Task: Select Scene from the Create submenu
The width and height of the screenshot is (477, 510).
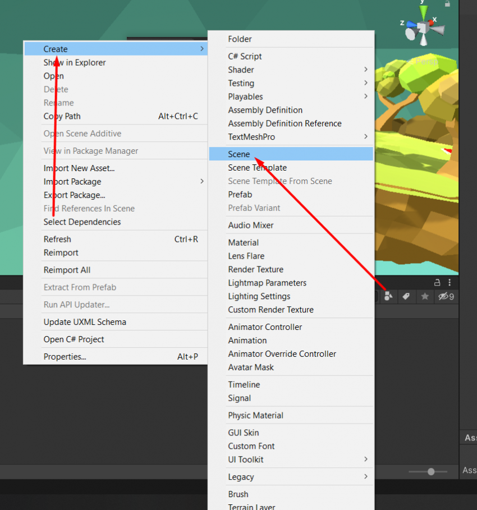Action: (x=239, y=154)
